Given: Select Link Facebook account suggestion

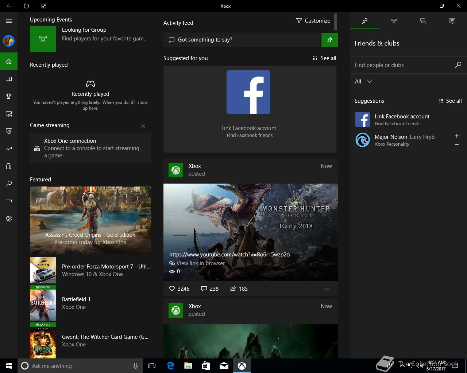Looking at the screenshot, I should (x=409, y=119).
